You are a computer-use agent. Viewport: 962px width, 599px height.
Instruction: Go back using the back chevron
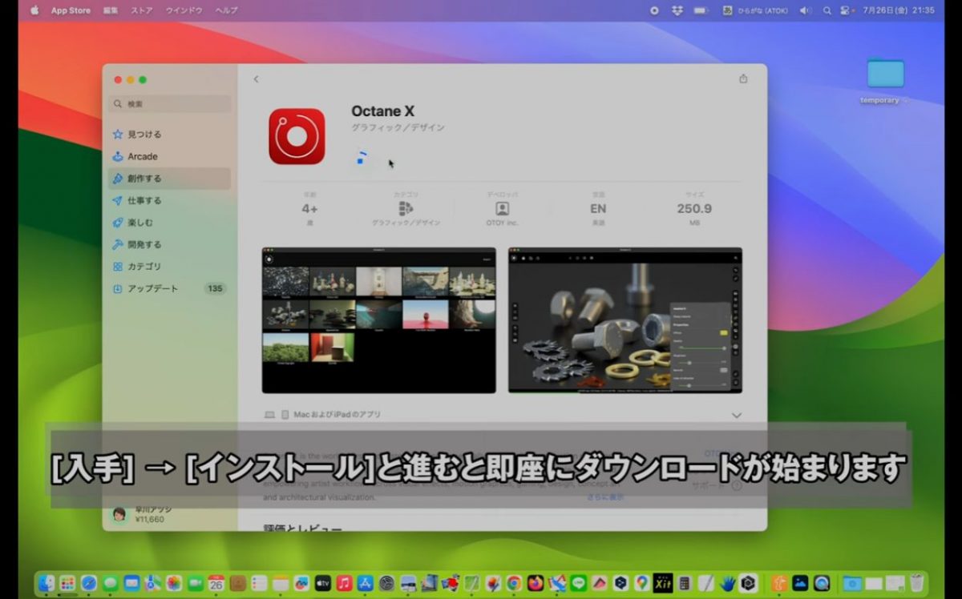click(x=256, y=79)
